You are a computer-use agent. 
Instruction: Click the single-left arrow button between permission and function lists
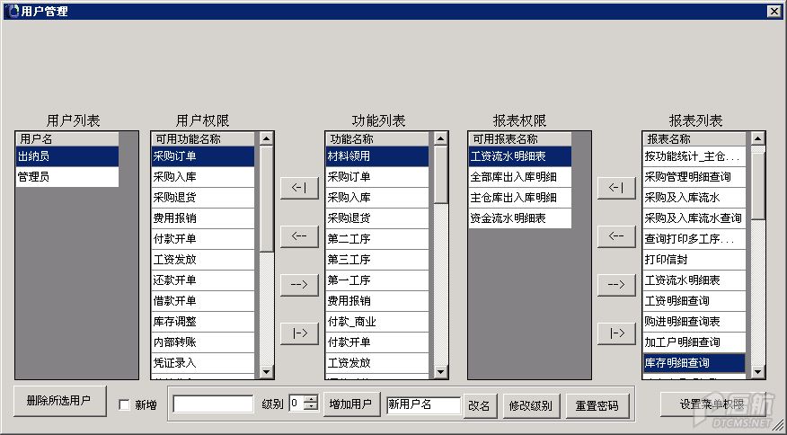click(x=299, y=236)
